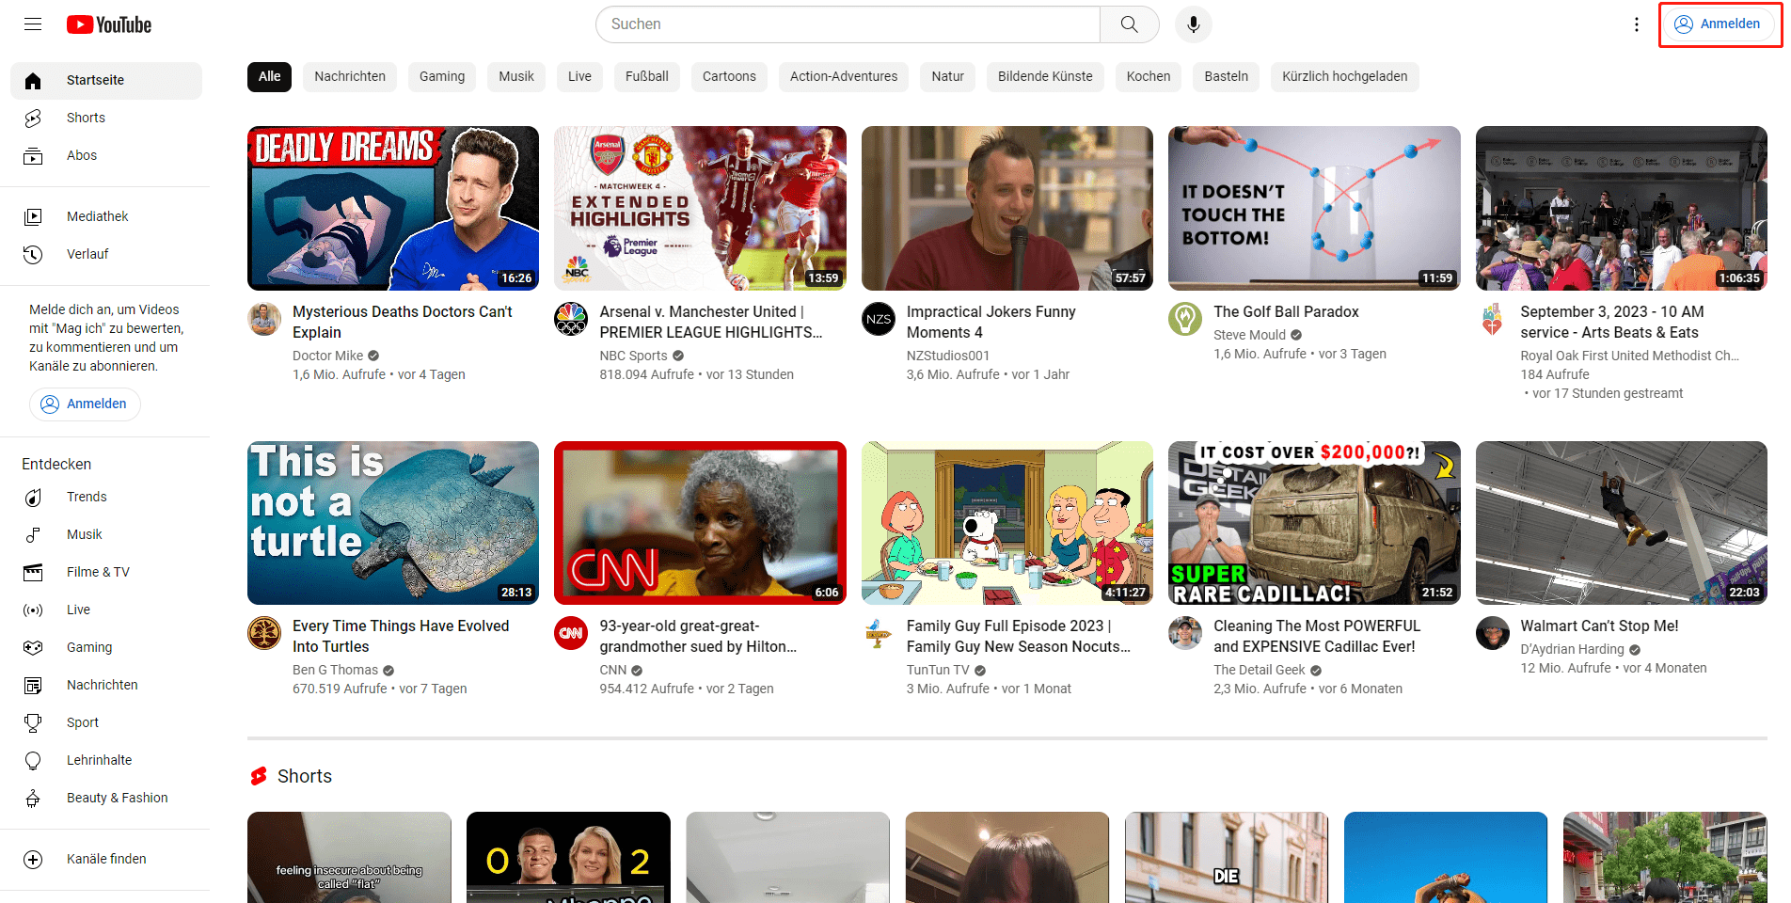This screenshot has width=1791, height=903.
Task: Open Ben G Thomas channel name link
Action: click(335, 670)
